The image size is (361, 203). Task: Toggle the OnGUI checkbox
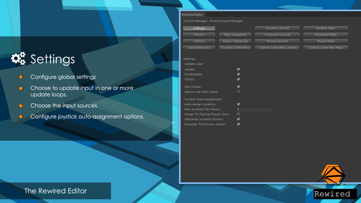click(x=238, y=79)
